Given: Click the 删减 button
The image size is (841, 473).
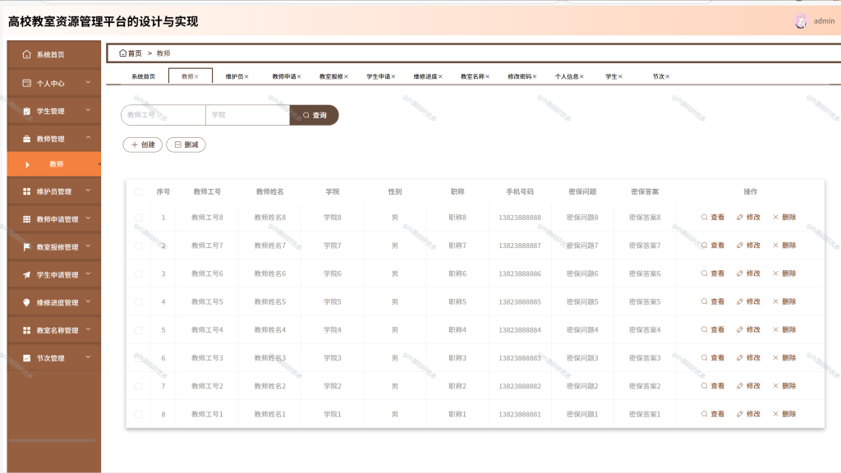Looking at the screenshot, I should click(186, 145).
